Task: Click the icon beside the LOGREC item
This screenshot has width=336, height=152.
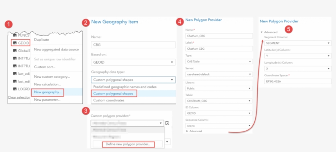Action: pos(15,89)
